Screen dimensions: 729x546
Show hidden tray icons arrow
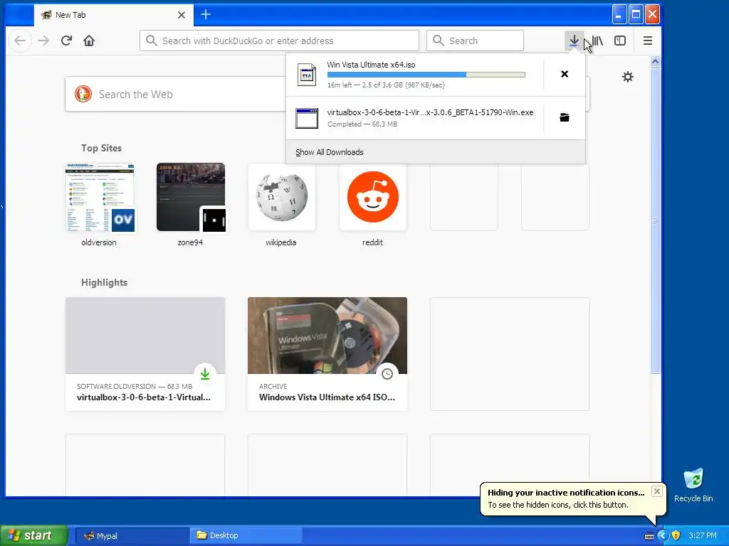tap(663, 536)
